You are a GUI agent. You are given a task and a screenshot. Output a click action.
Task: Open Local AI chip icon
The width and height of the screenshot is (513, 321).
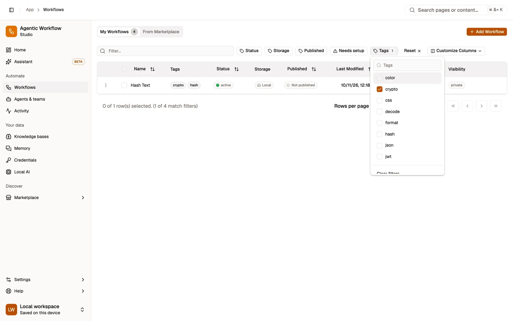click(x=8, y=172)
